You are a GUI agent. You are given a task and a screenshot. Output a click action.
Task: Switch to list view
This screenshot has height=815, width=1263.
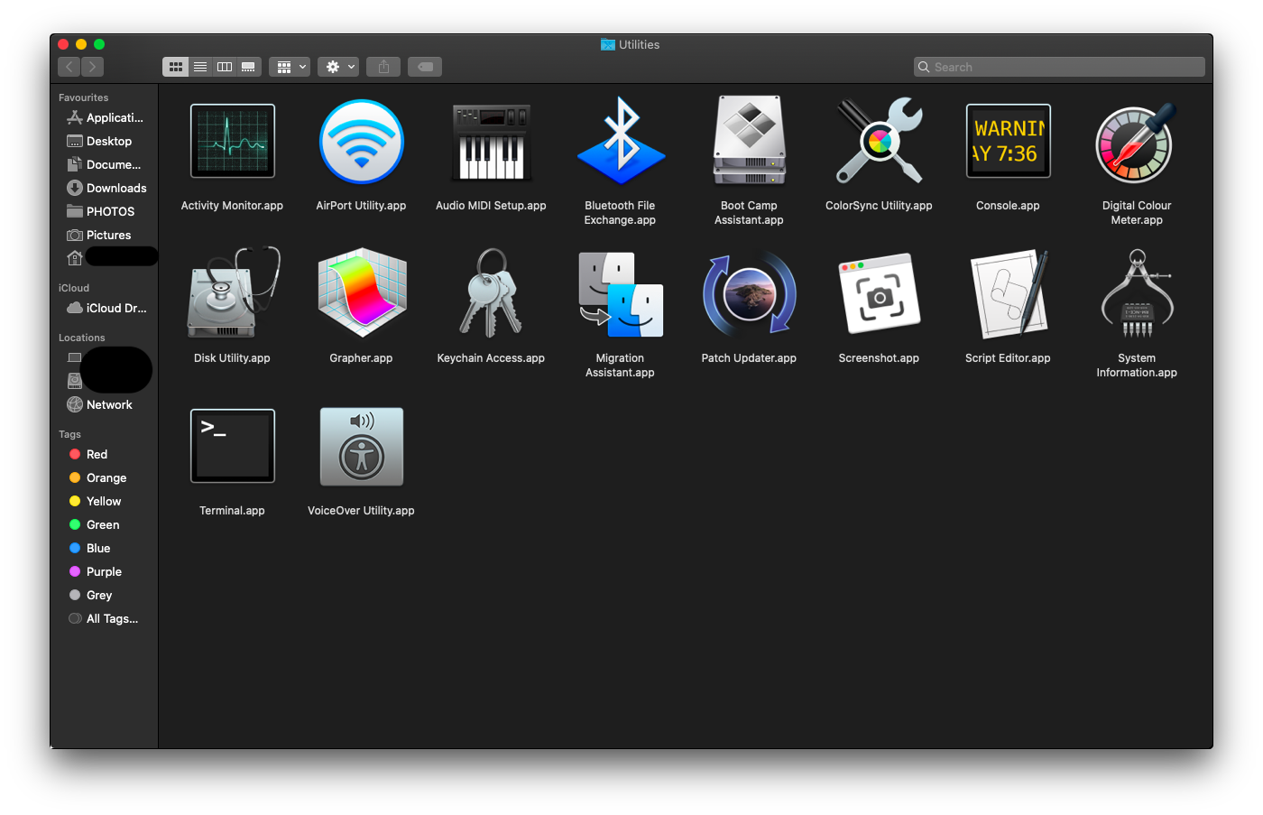point(200,67)
